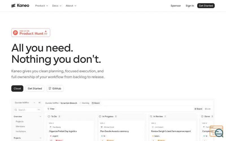226x141 pixels.
Task: Click the floating search document widget icon
Action: pyautogui.click(x=216, y=131)
